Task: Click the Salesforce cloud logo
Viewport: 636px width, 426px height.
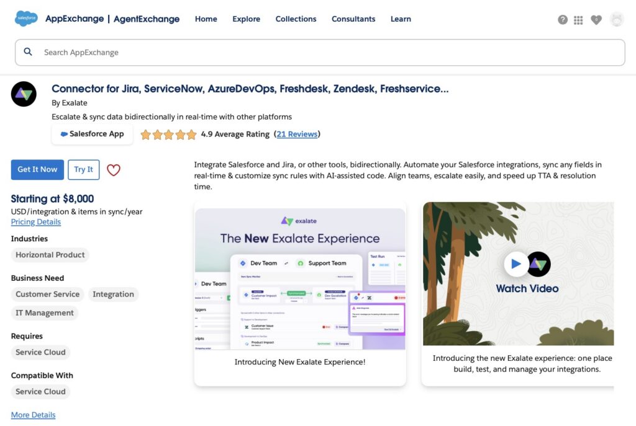Action: tap(26, 19)
